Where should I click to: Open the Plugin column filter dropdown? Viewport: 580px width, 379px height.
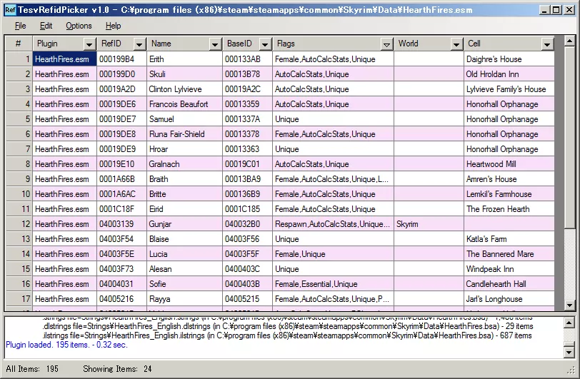point(89,44)
